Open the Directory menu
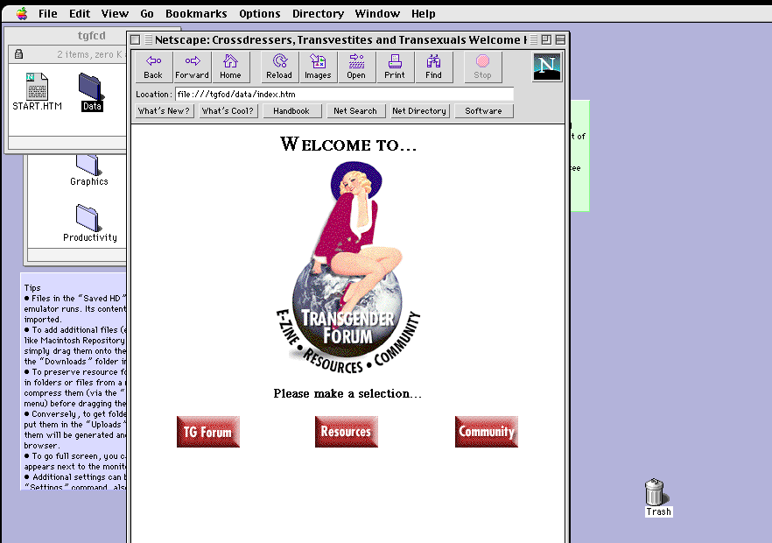This screenshot has width=772, height=543. [318, 14]
